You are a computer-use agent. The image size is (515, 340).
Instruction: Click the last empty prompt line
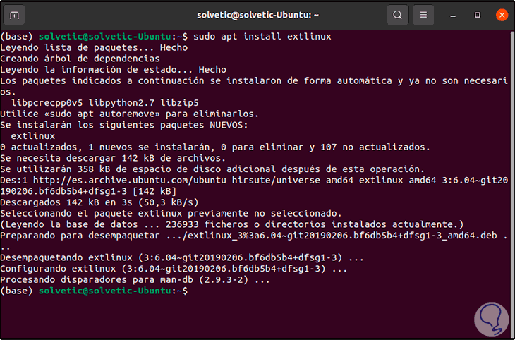pyautogui.click(x=94, y=291)
